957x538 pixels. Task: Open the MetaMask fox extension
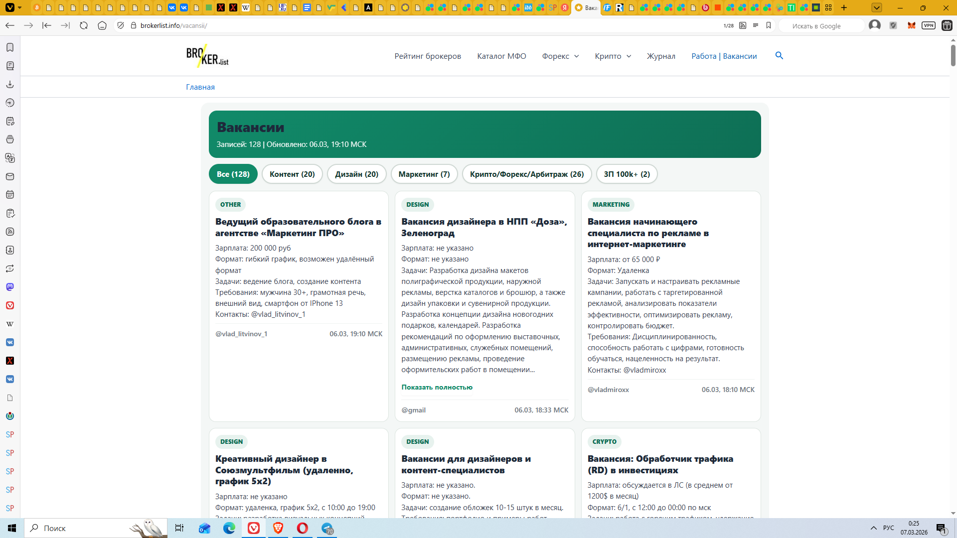[x=911, y=25]
